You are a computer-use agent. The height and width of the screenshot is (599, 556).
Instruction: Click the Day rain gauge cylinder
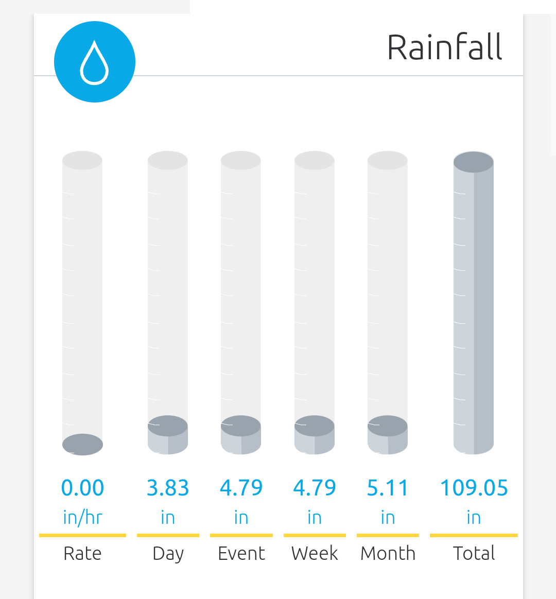click(168, 302)
